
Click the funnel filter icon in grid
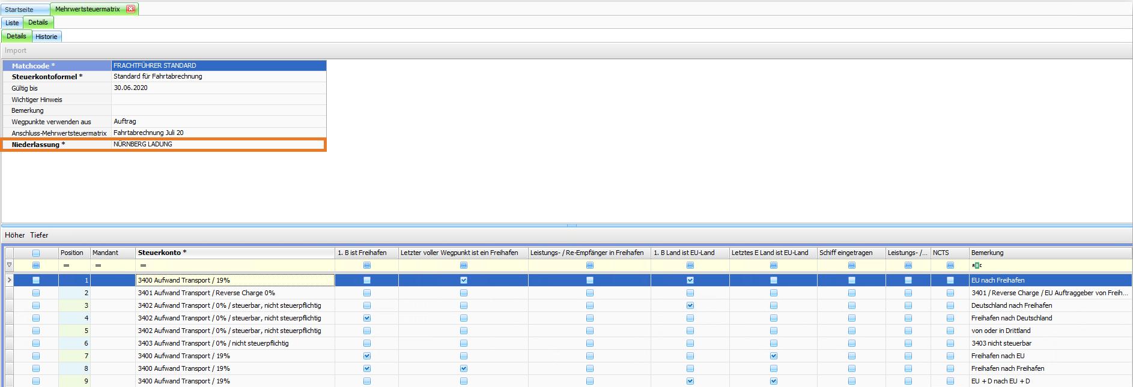9,265
